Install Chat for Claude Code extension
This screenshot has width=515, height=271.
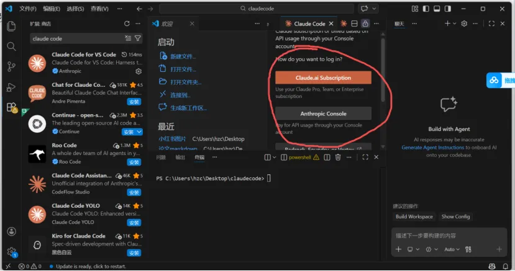coord(134,102)
